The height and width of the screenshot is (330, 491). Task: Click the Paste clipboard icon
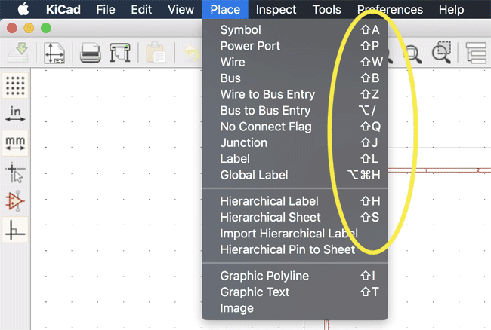[156, 53]
